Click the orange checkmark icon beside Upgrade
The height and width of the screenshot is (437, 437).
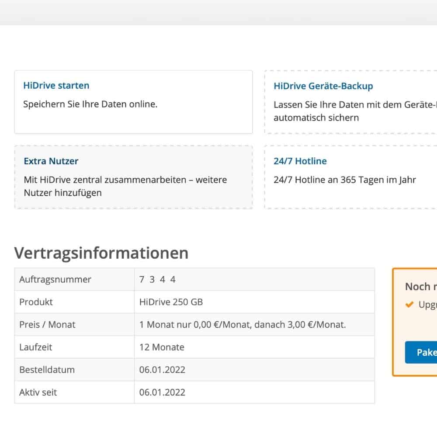click(x=409, y=304)
